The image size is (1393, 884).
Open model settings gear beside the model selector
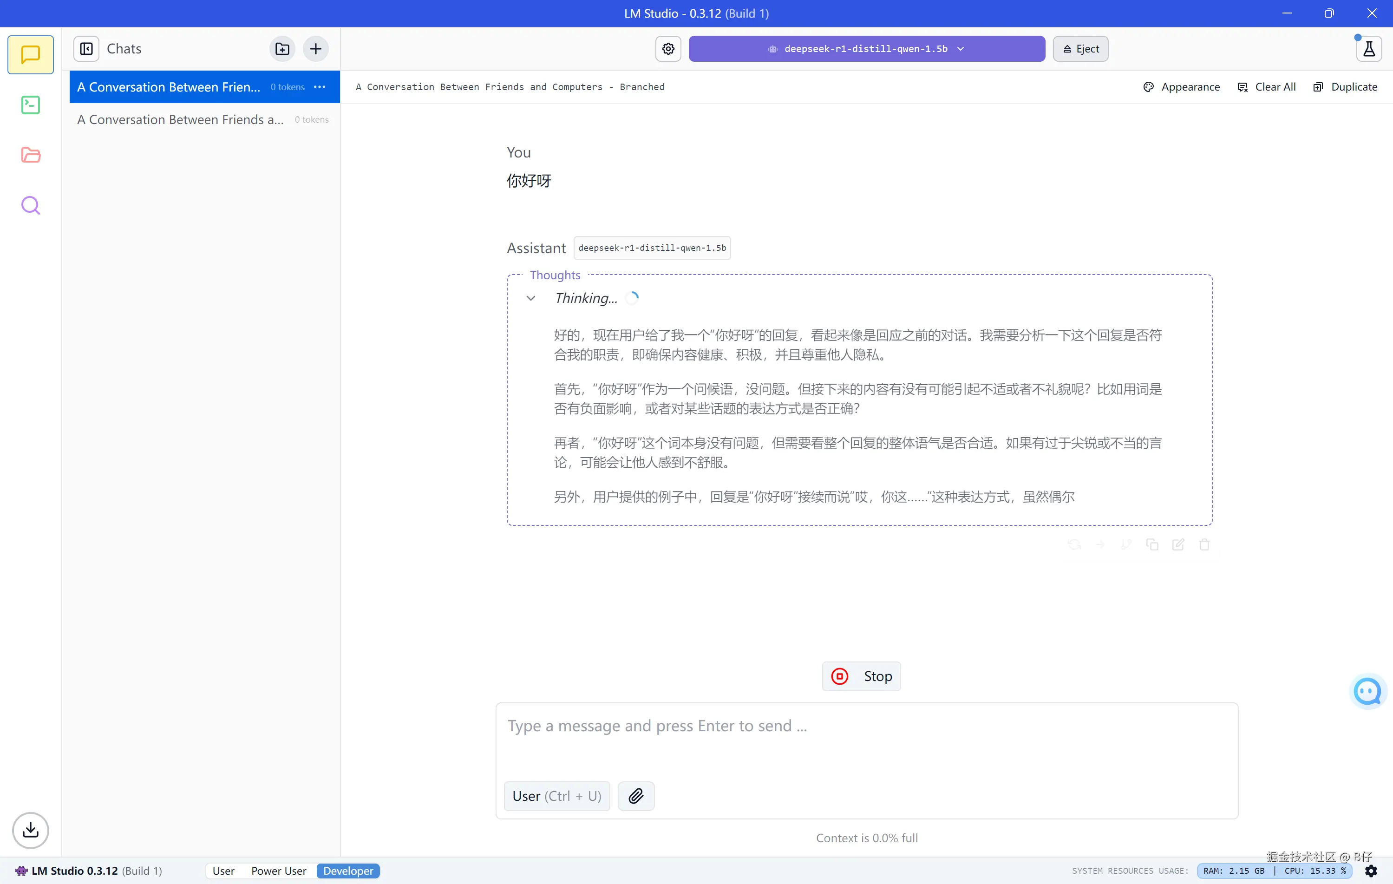668,49
